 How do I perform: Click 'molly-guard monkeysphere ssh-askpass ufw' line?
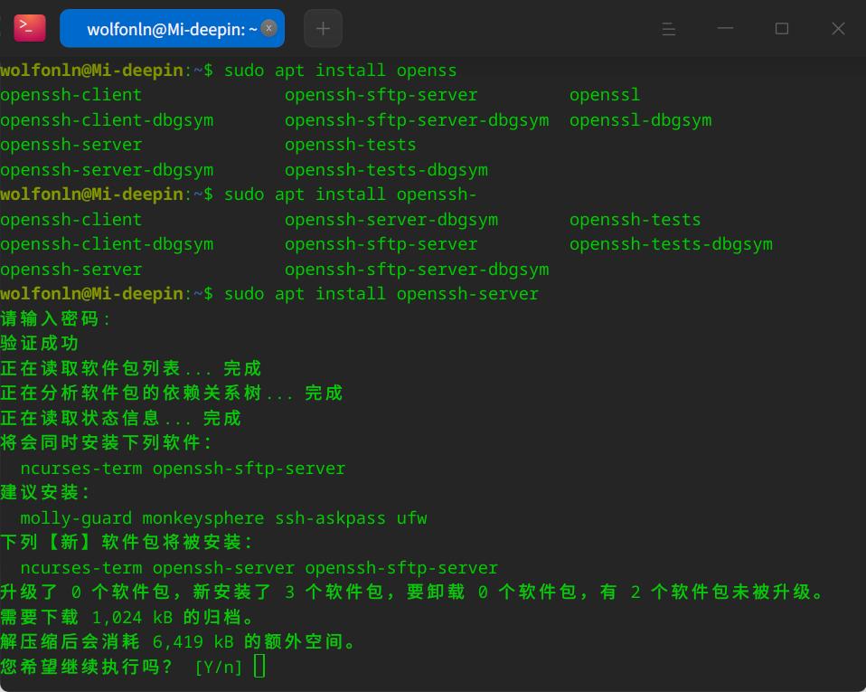pos(223,518)
